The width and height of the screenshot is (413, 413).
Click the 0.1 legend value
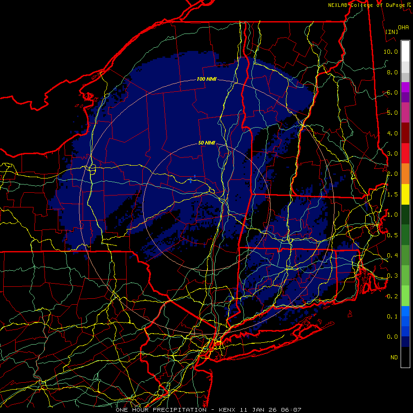(x=392, y=317)
